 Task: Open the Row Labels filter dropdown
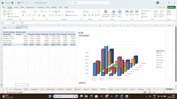pyautogui.click(x=15, y=34)
